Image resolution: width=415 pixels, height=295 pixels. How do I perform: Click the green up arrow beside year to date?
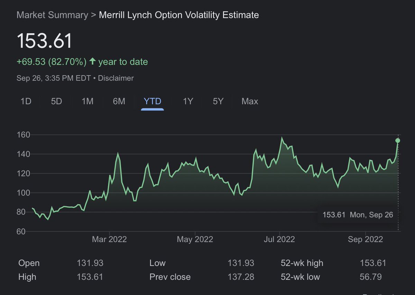point(92,62)
